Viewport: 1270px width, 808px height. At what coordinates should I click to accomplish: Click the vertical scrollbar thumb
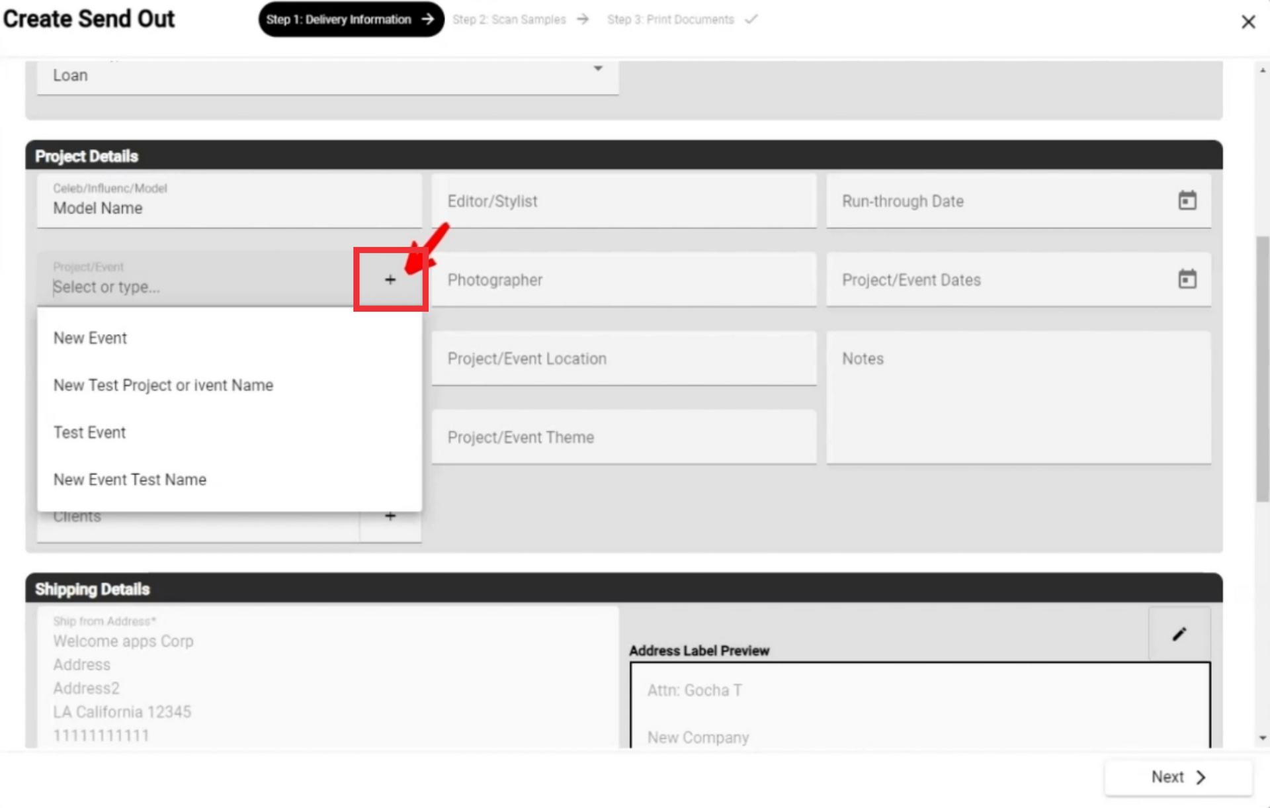tap(1263, 369)
